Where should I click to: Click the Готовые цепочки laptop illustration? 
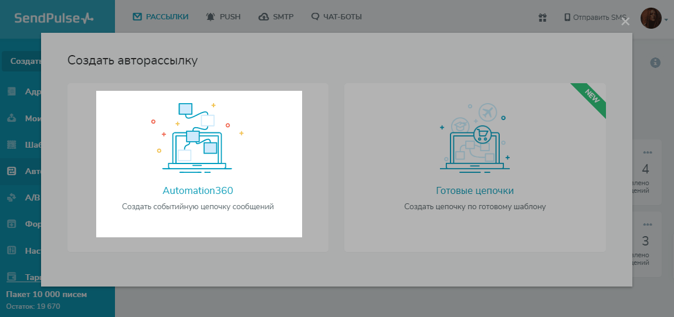click(x=475, y=138)
